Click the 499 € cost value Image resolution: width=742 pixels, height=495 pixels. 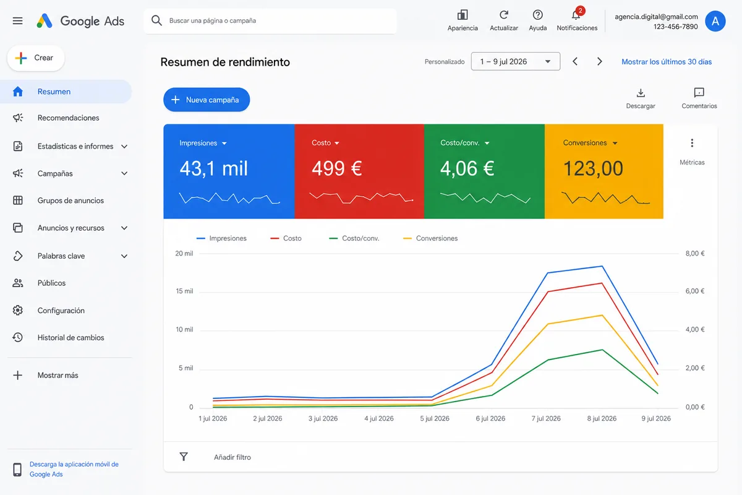[337, 168]
